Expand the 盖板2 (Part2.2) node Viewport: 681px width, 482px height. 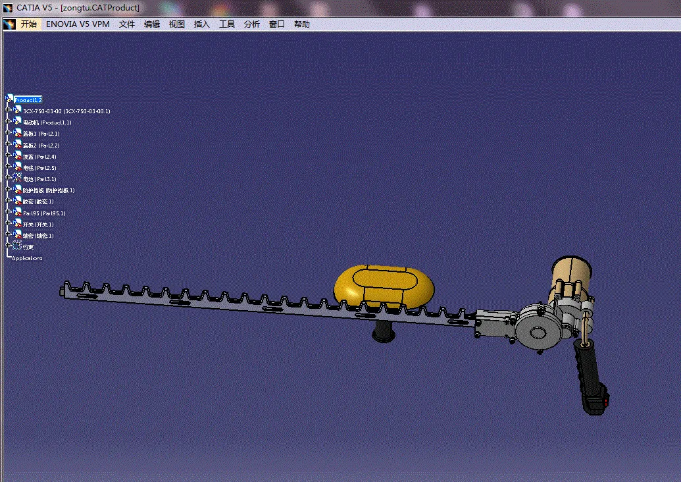pos(8,144)
